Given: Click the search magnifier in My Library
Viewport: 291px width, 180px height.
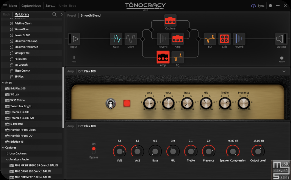Looking at the screenshot, I should [55, 14].
